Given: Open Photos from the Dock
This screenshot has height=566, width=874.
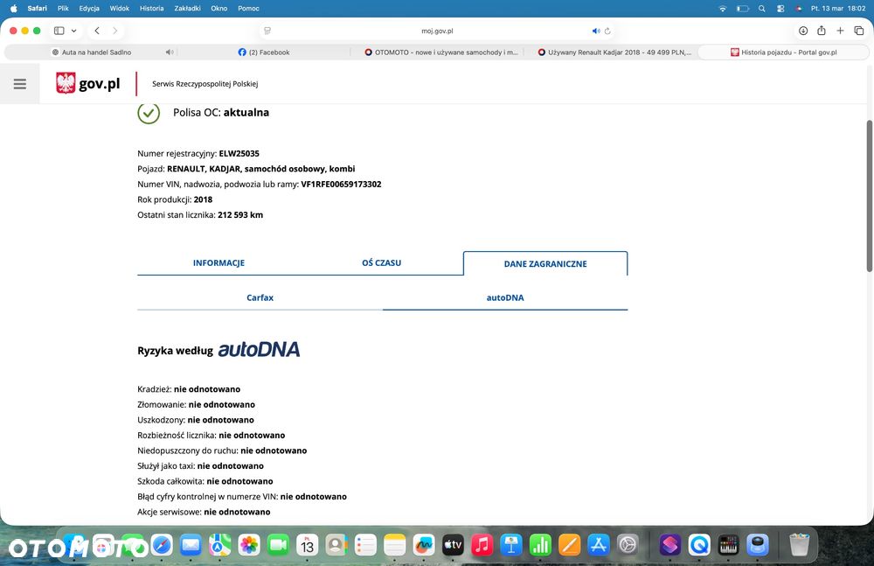Looking at the screenshot, I should [x=249, y=545].
